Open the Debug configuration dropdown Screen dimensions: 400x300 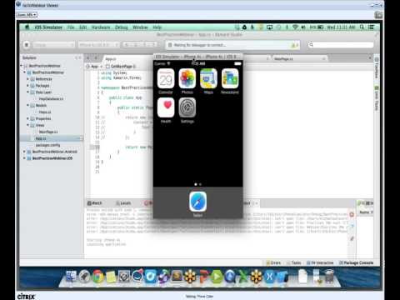pos(54,45)
